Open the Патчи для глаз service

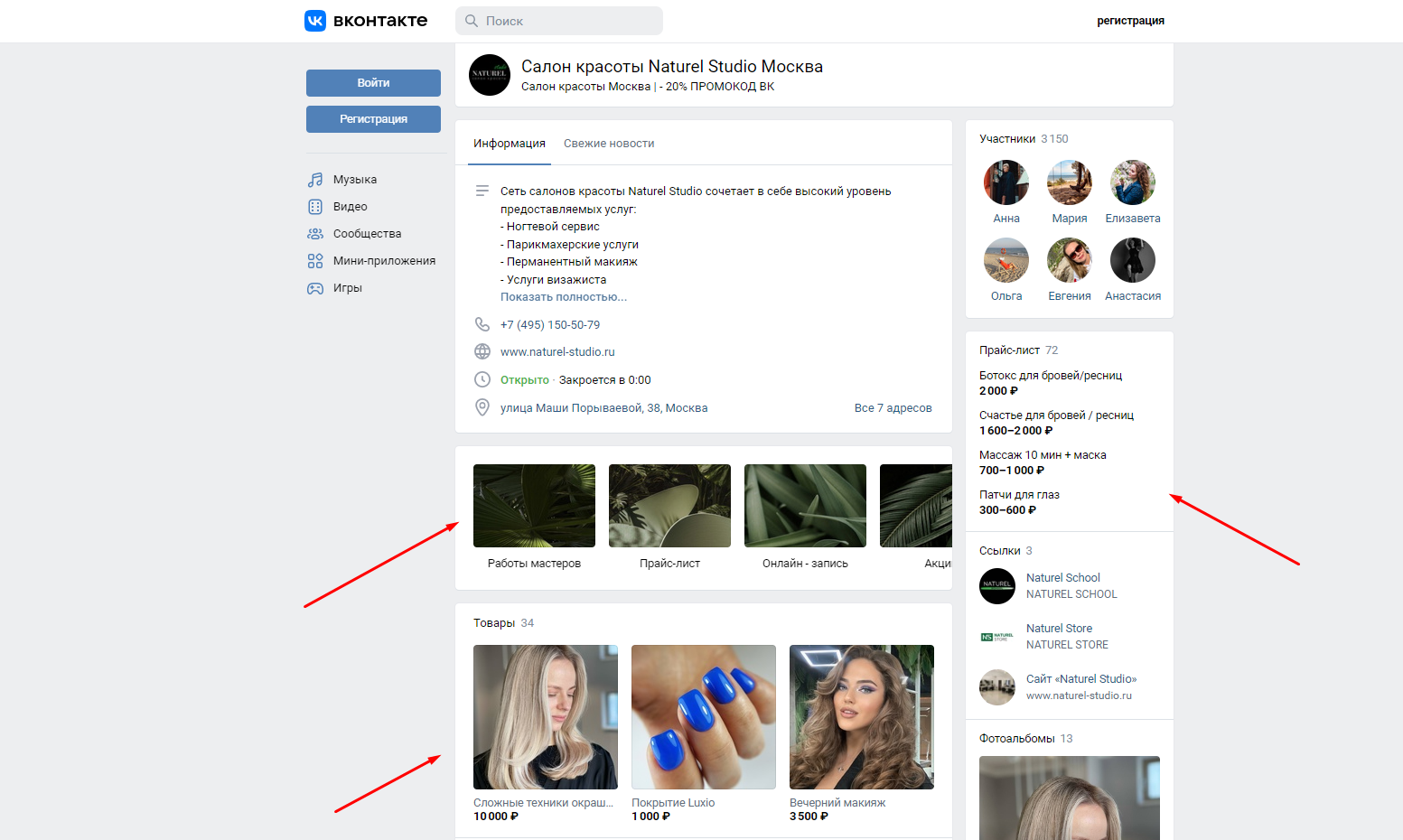tap(1019, 495)
